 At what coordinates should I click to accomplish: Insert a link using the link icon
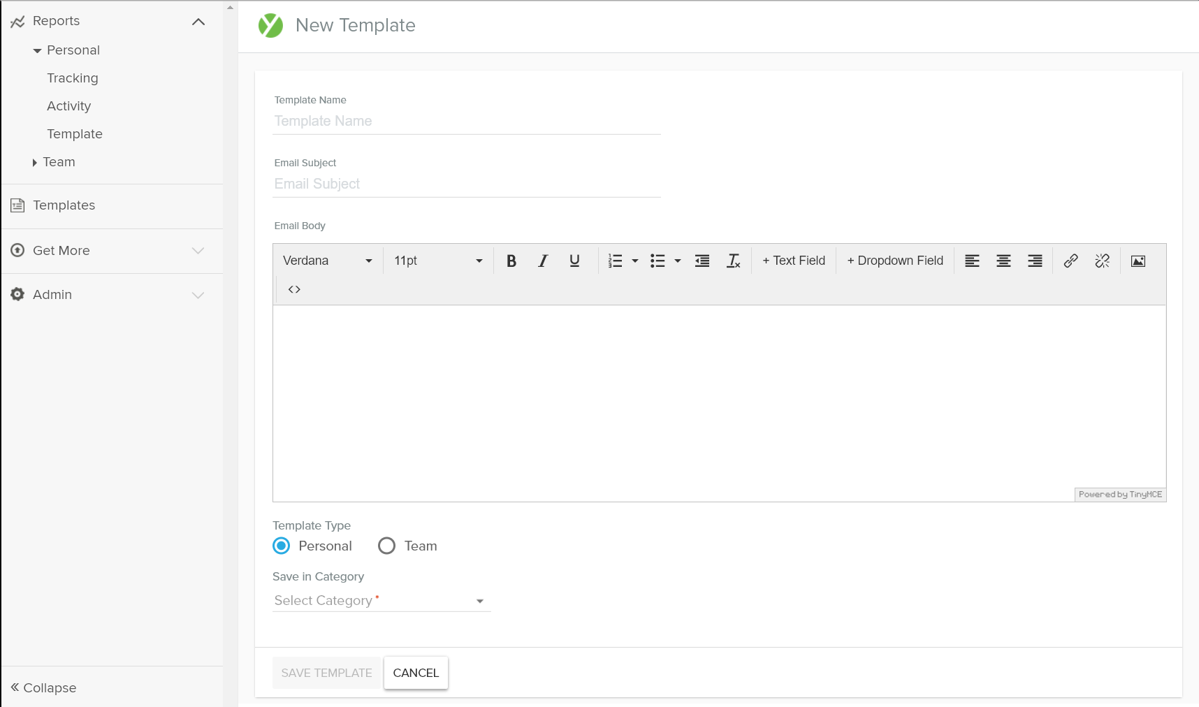[1070, 261]
